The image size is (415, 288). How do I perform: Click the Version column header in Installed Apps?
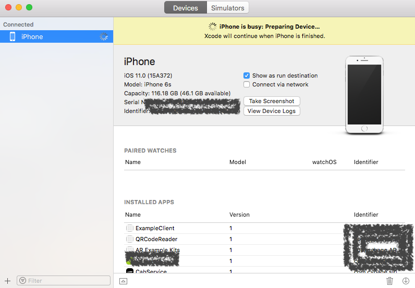[x=239, y=215]
